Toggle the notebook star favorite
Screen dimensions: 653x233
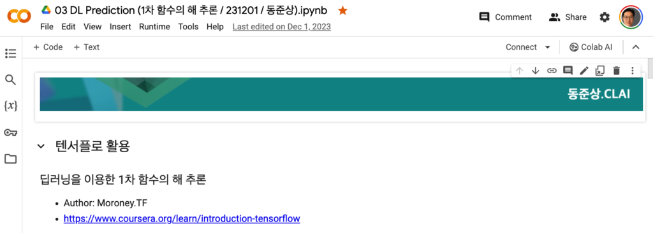[342, 11]
